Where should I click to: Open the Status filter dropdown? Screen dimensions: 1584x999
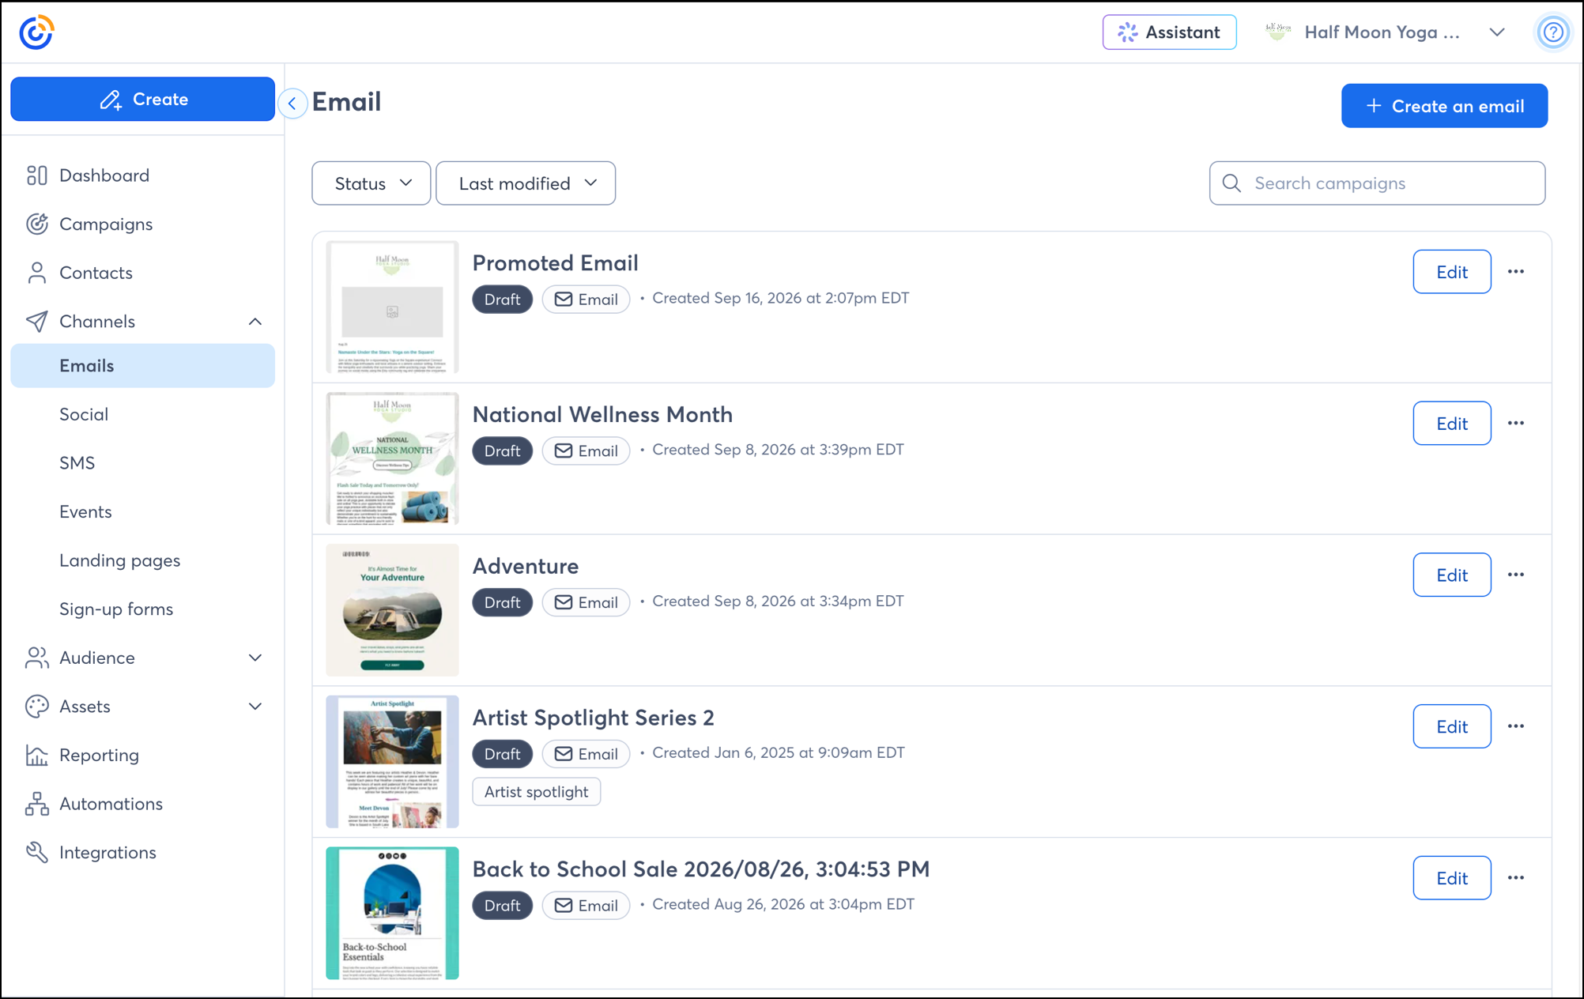371,183
